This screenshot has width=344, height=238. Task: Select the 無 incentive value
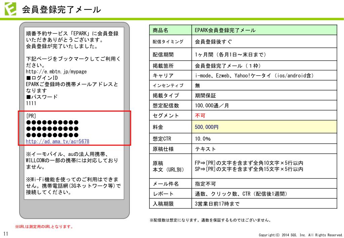[x=197, y=85]
